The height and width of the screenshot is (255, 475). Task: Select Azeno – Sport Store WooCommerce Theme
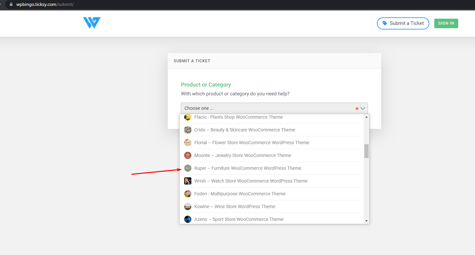[272, 219]
